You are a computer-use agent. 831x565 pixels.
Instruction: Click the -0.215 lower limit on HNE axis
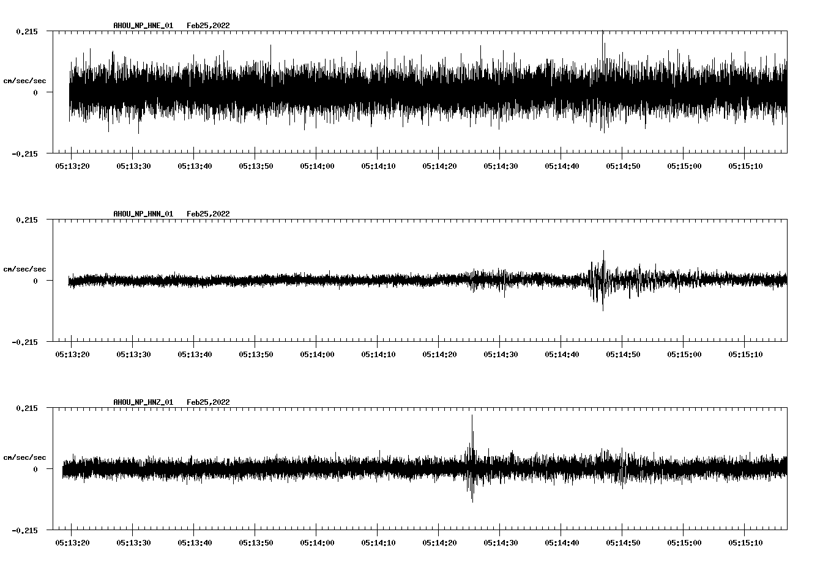(x=24, y=153)
